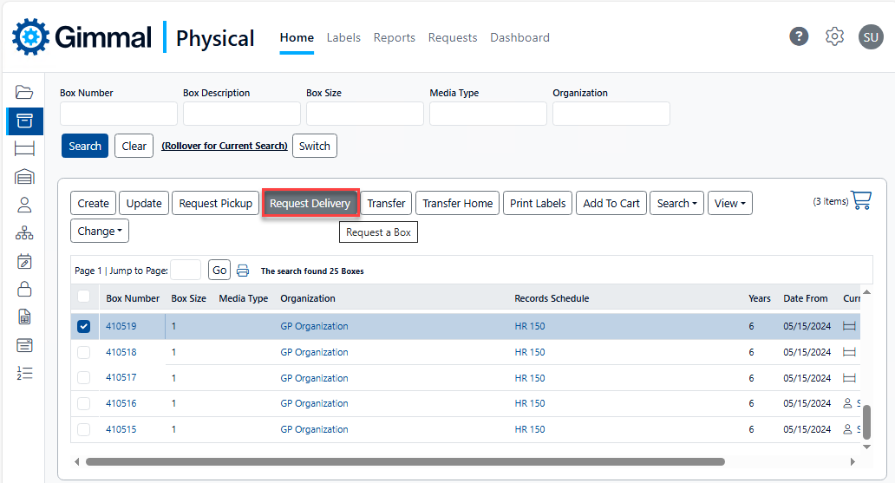This screenshot has width=895, height=483.
Task: Uncheck the checkbox for box 410519
Action: (84, 327)
